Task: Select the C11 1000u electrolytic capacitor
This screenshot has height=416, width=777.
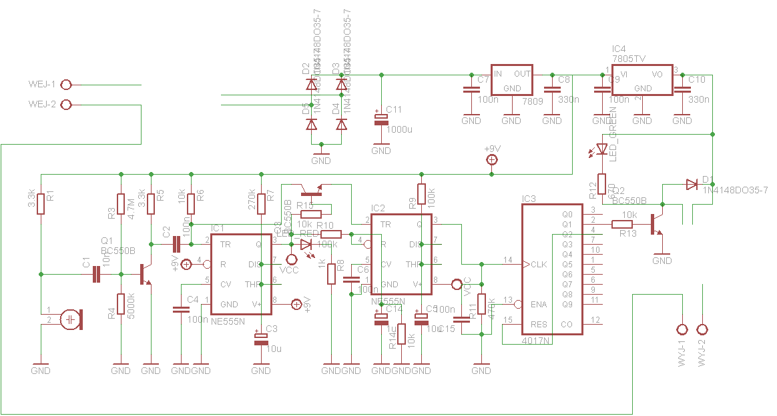Action: 381,119
